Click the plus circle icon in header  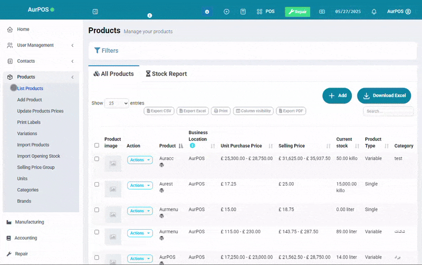[227, 12]
